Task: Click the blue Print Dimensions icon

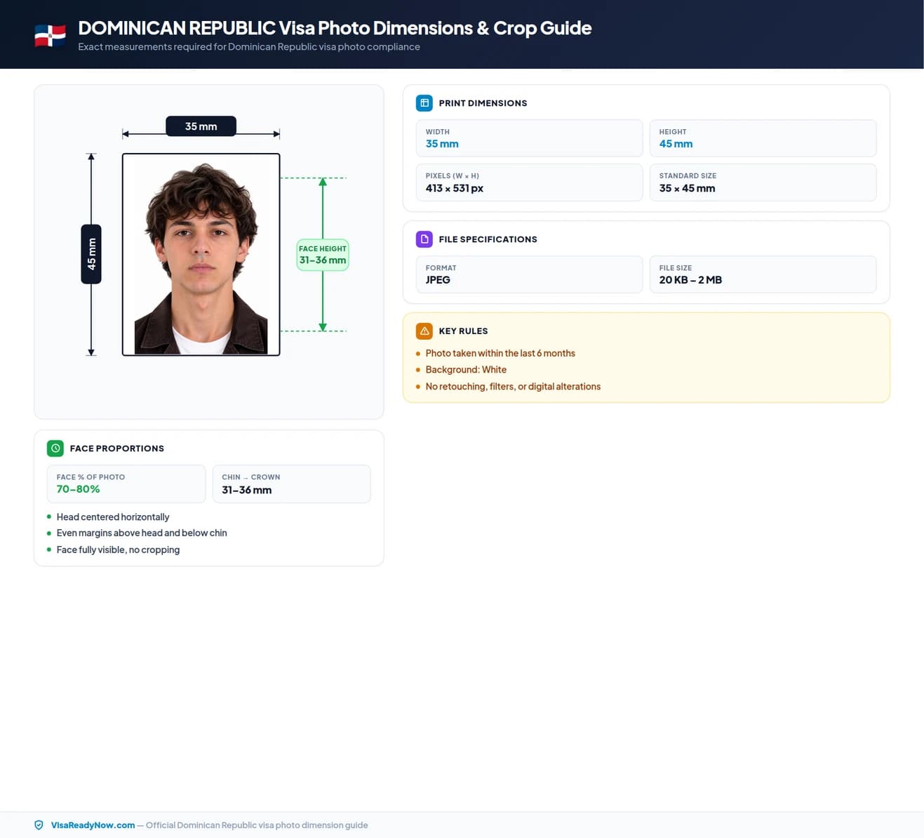Action: [x=424, y=103]
